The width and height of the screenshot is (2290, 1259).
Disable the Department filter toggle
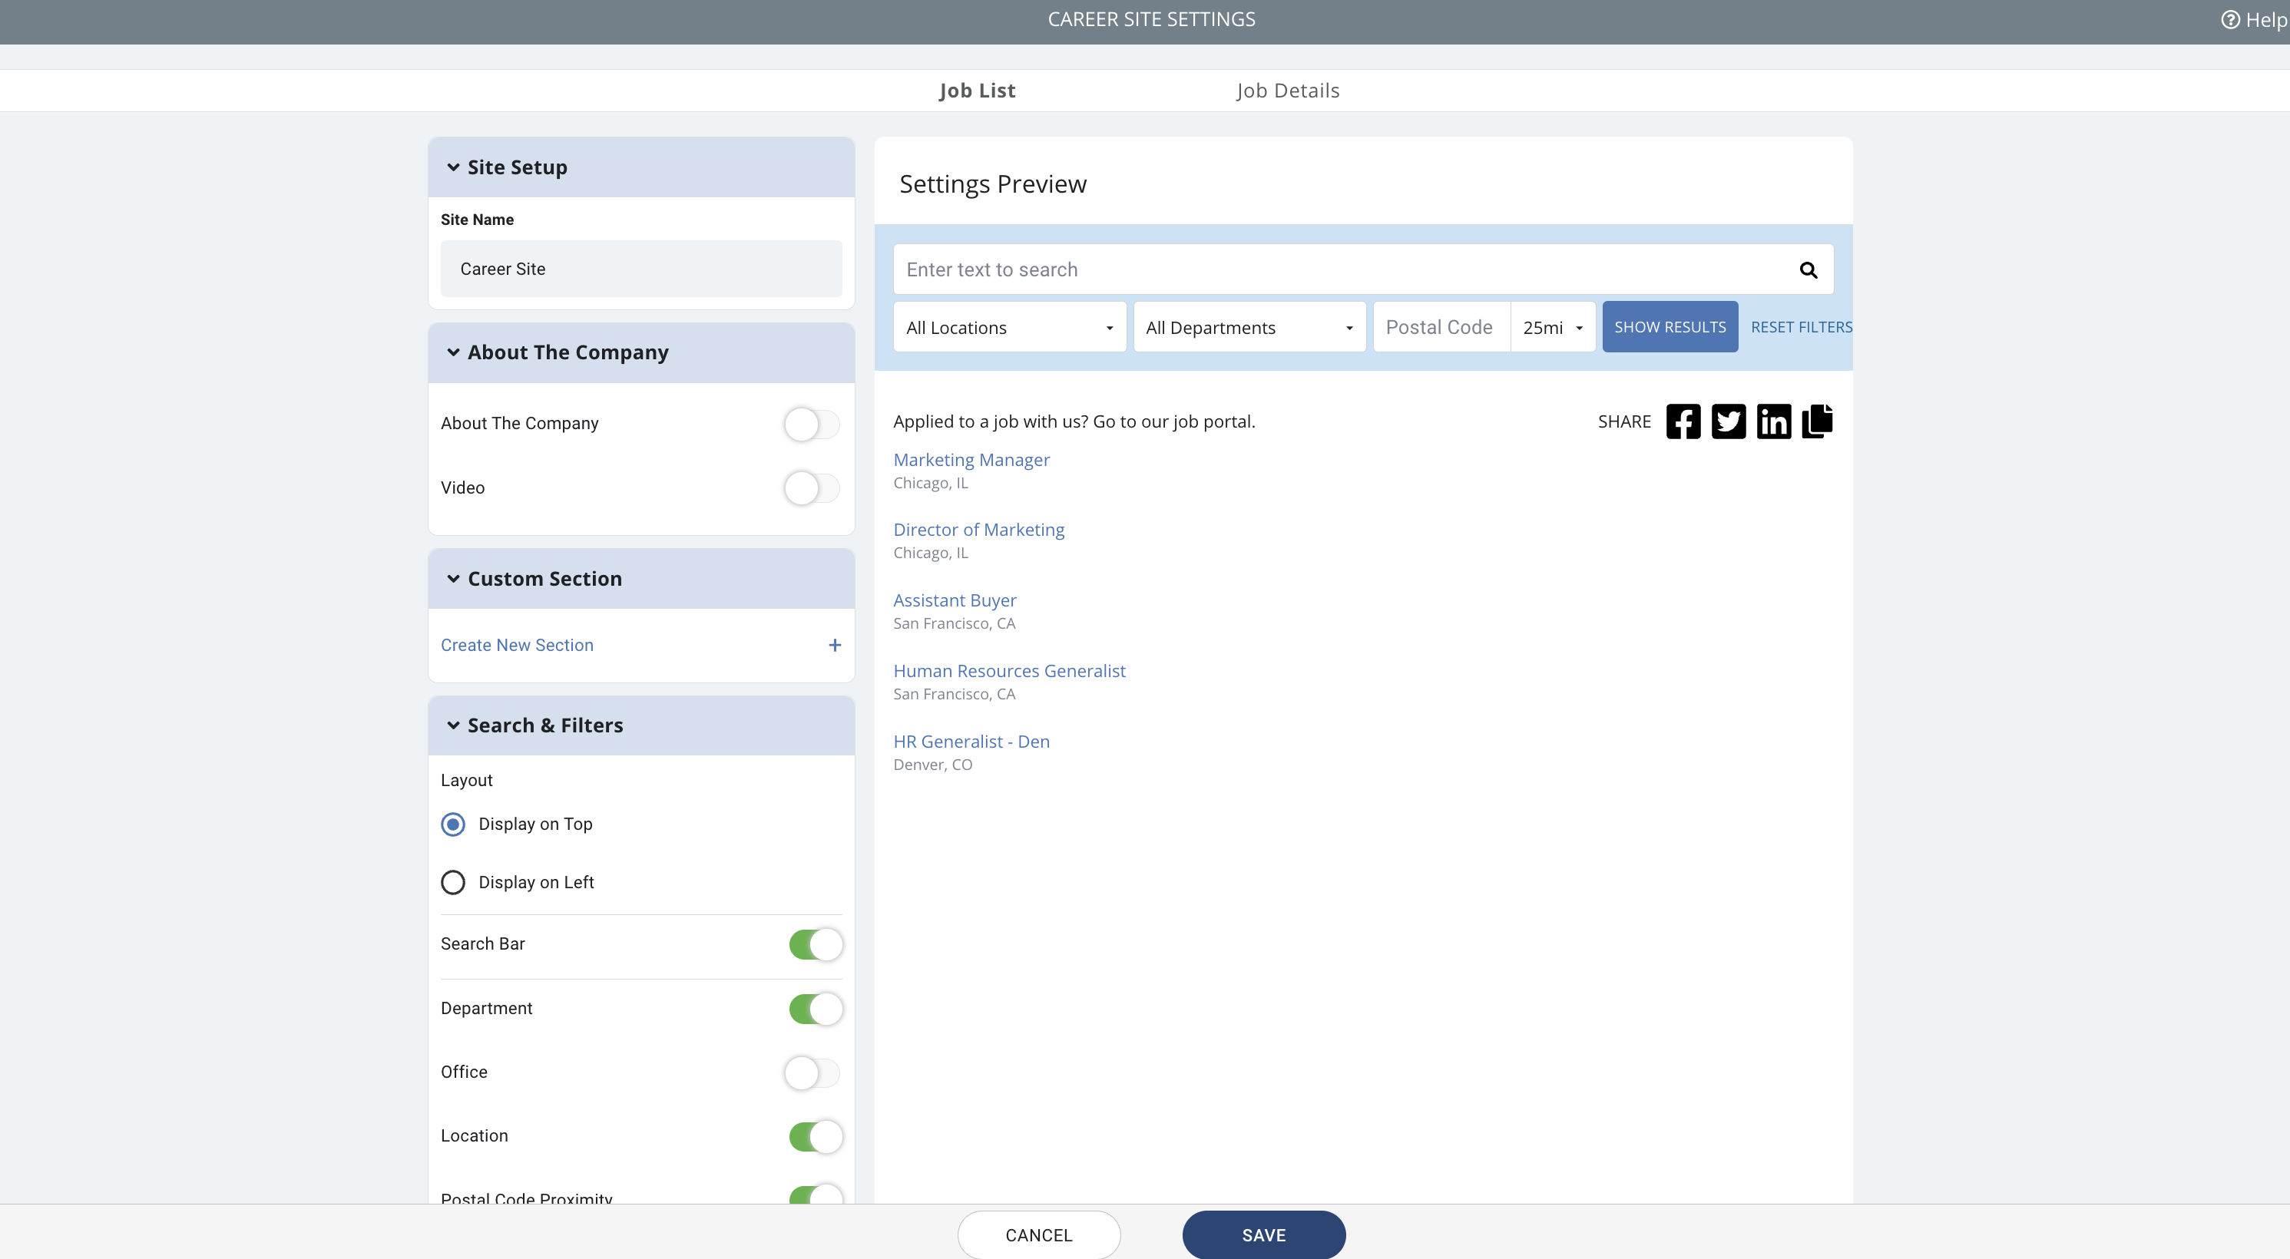tap(816, 1009)
